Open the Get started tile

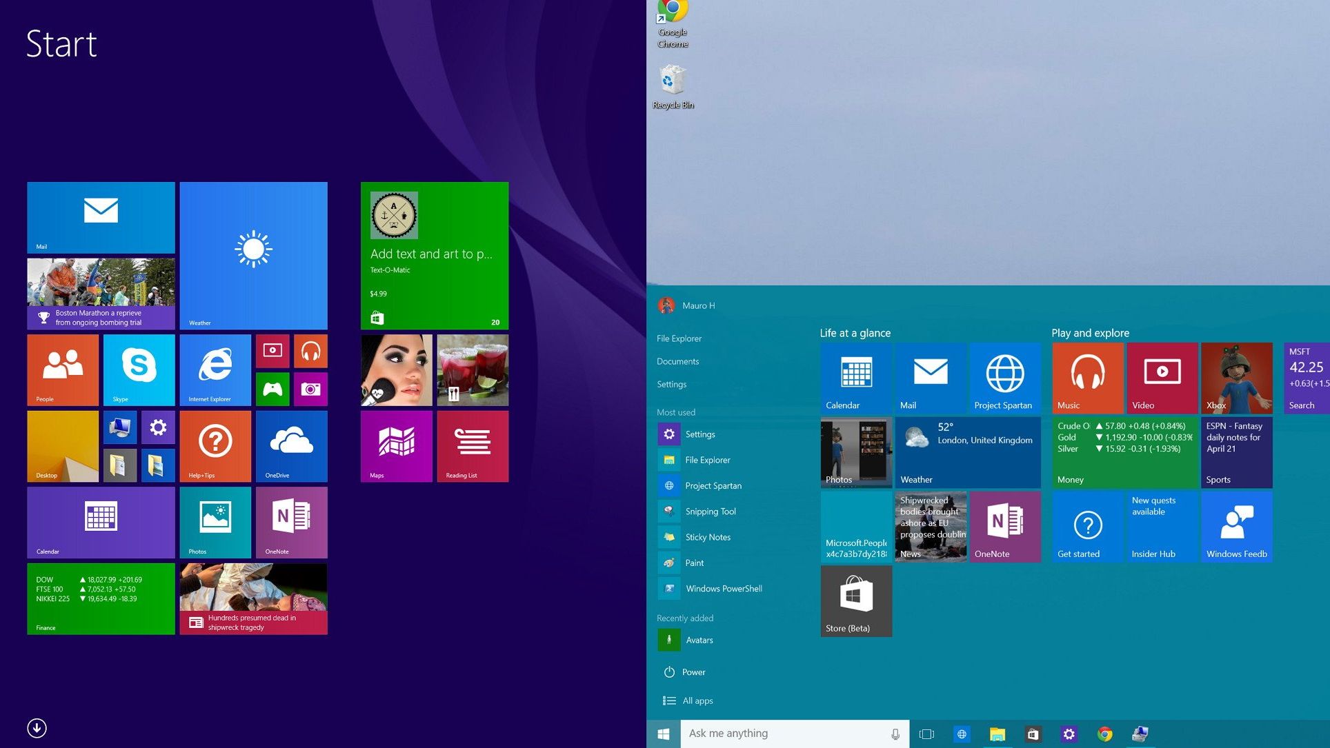point(1088,527)
